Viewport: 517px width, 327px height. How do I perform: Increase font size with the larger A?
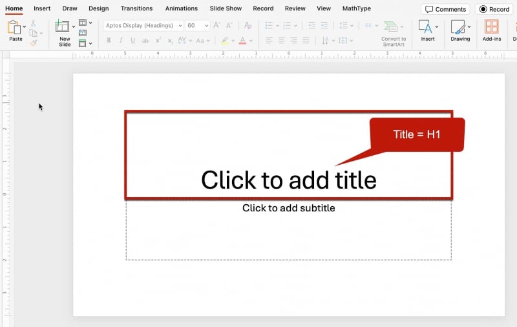(216, 25)
